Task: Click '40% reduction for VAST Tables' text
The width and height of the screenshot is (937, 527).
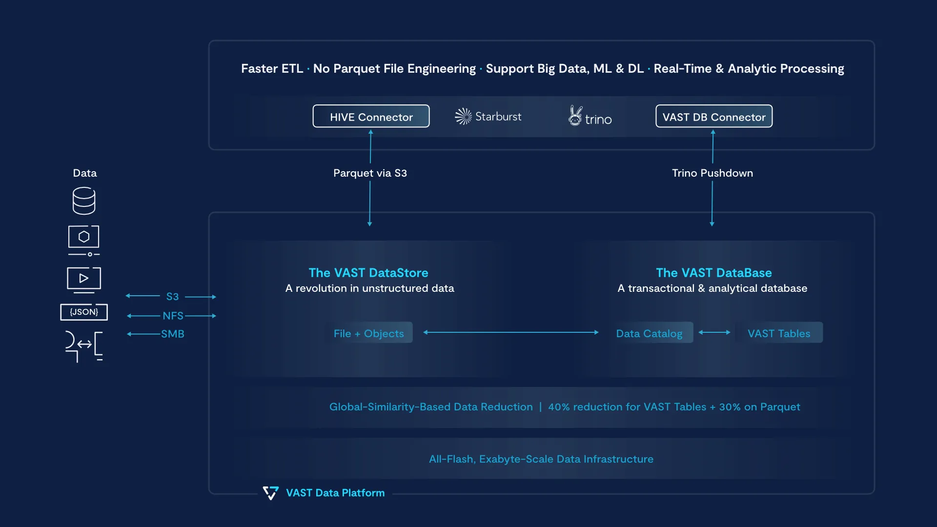Action: (627, 407)
